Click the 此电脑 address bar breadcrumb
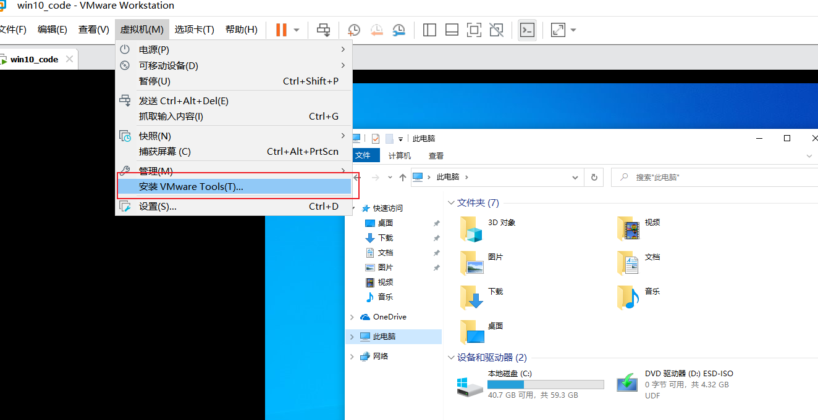 click(x=448, y=177)
